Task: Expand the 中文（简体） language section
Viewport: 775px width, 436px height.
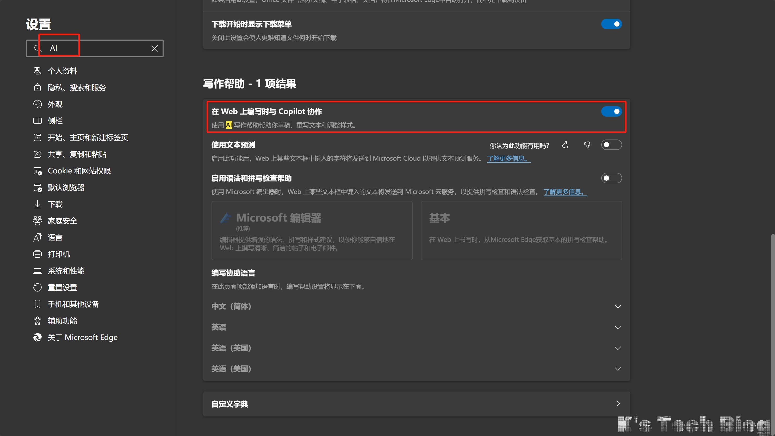Action: (617, 306)
